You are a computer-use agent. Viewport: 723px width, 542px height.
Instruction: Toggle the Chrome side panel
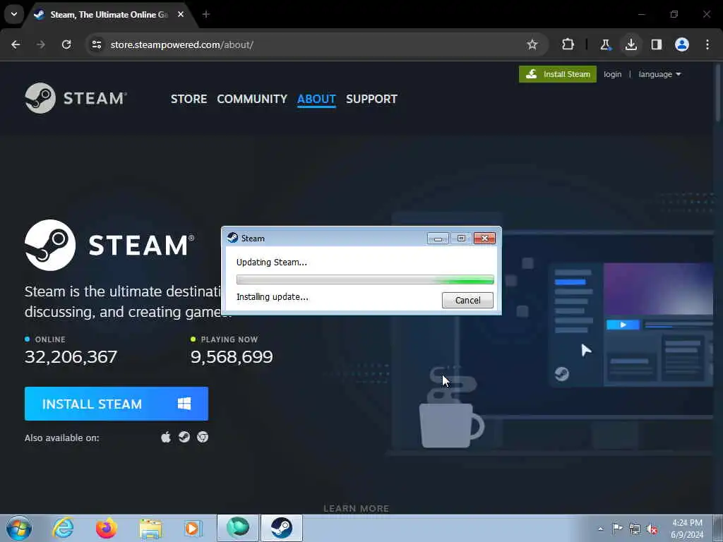point(657,44)
